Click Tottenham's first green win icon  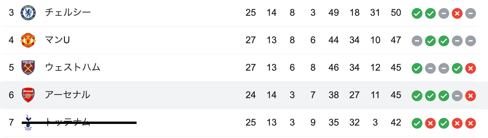point(417,124)
